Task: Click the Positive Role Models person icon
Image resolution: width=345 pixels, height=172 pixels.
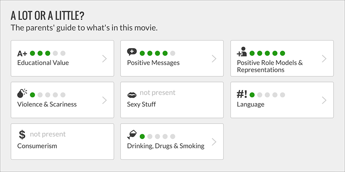Action: tap(242, 52)
